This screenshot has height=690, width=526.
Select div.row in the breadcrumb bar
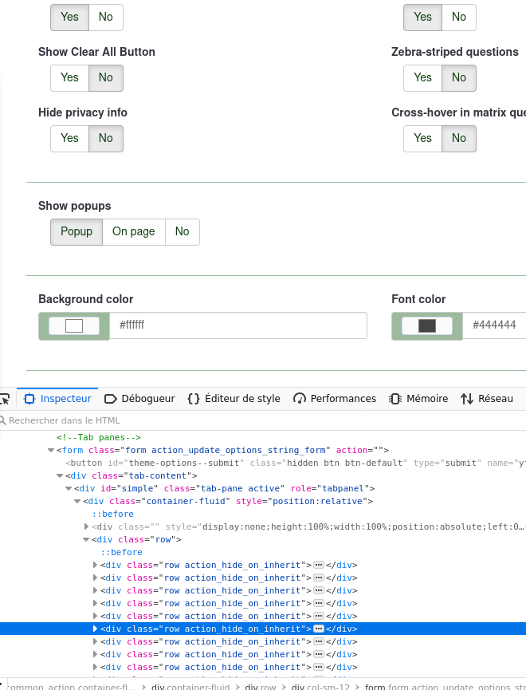tap(261, 686)
